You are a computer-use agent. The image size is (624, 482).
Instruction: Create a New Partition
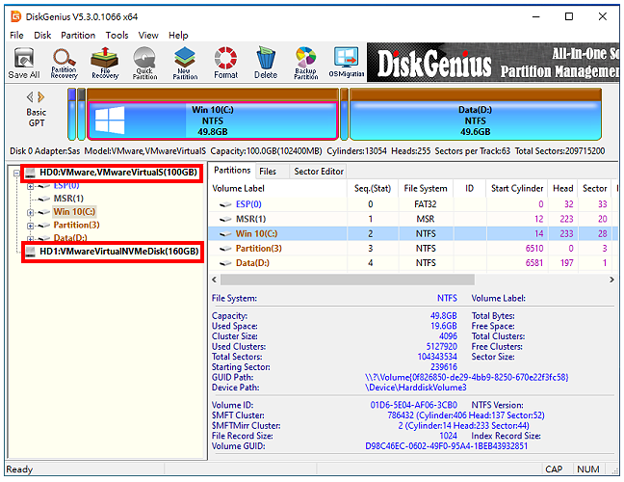tap(185, 63)
